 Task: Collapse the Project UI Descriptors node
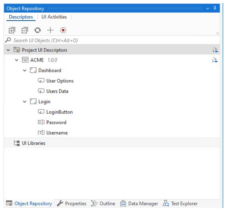(8, 50)
